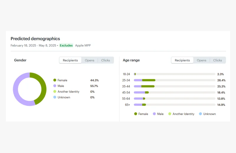236x153 pixels.
Task: Click the 18-24 age bar
Action: click(175, 74)
